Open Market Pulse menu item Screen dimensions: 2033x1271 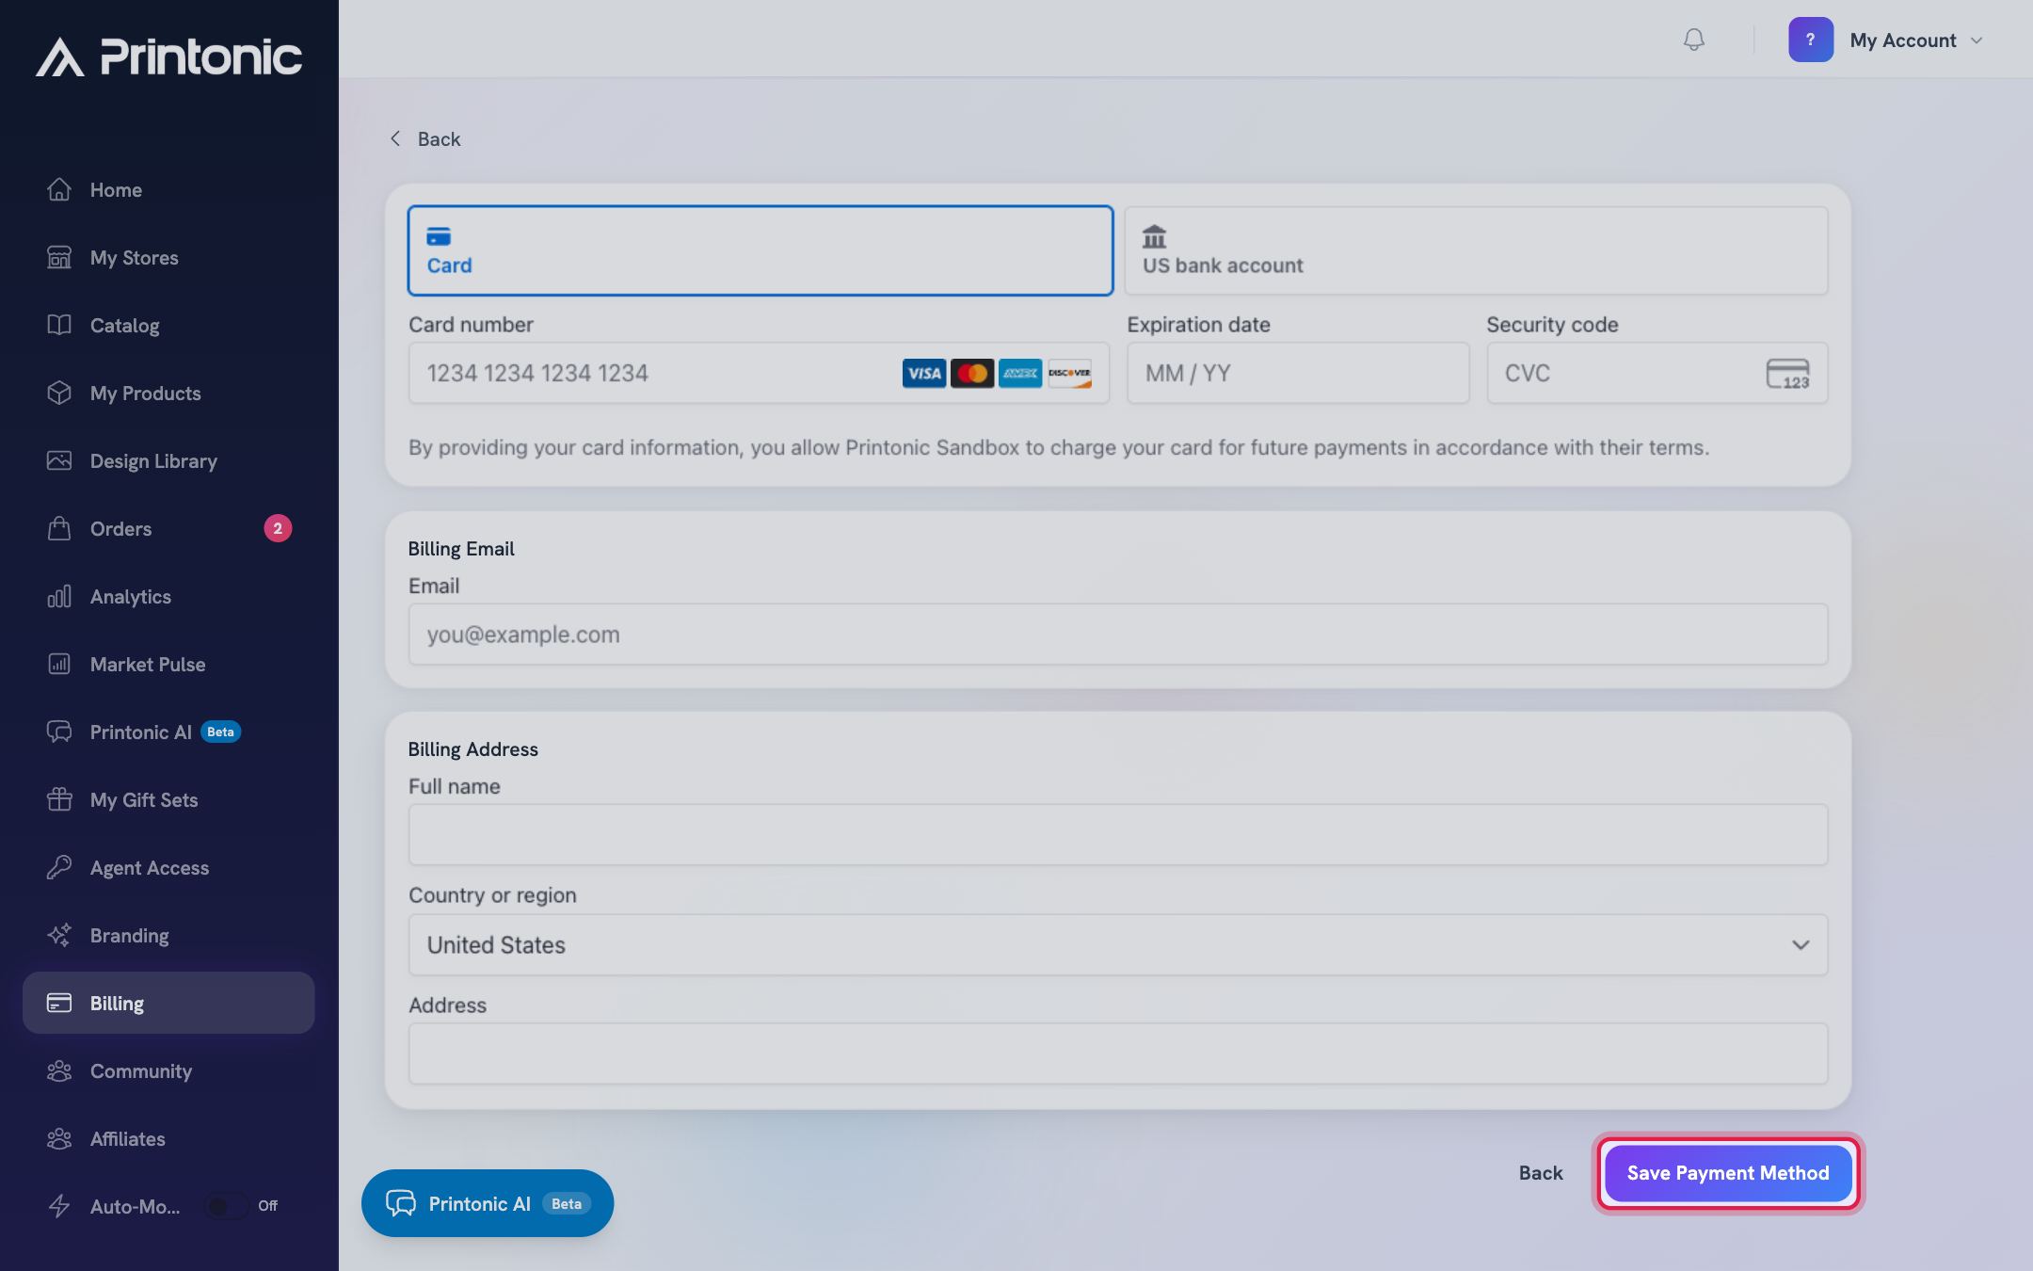168,664
